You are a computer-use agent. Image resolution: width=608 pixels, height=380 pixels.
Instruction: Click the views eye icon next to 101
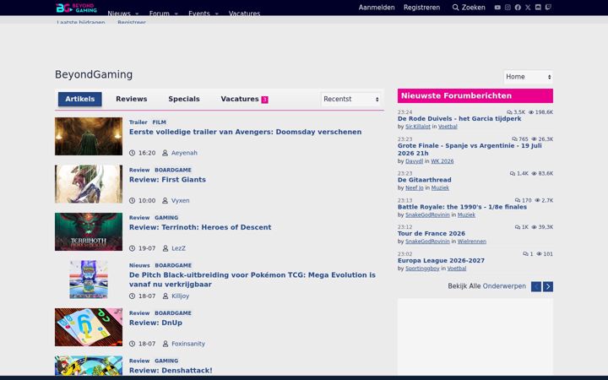click(539, 254)
